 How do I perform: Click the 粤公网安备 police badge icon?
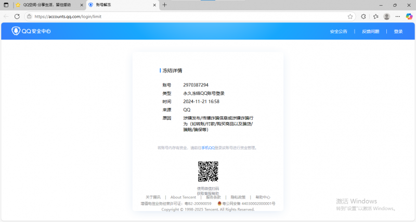point(219,203)
